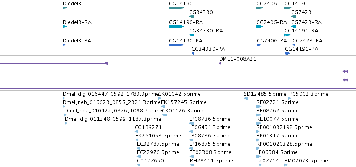Select the Diedel3-RA transcript glyph
356x167 pixels.
pyautogui.click(x=65, y=27)
